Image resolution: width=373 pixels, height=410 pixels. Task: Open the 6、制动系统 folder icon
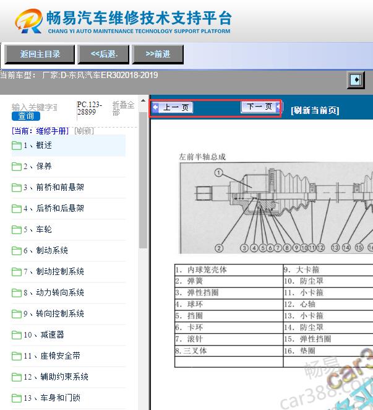pyautogui.click(x=17, y=250)
